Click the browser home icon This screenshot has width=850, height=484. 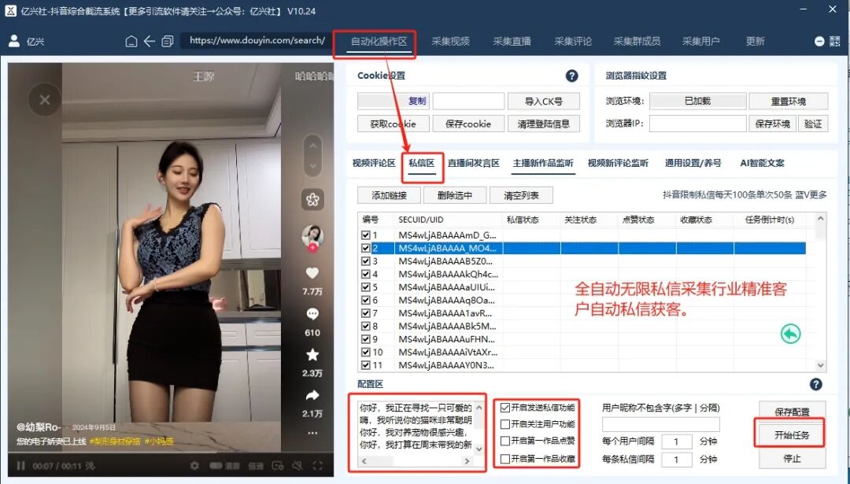(x=131, y=41)
